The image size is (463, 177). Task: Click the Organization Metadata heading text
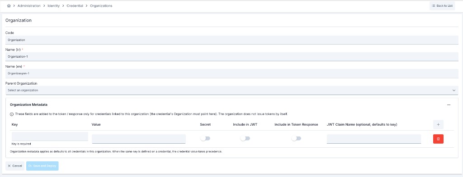[x=29, y=104]
